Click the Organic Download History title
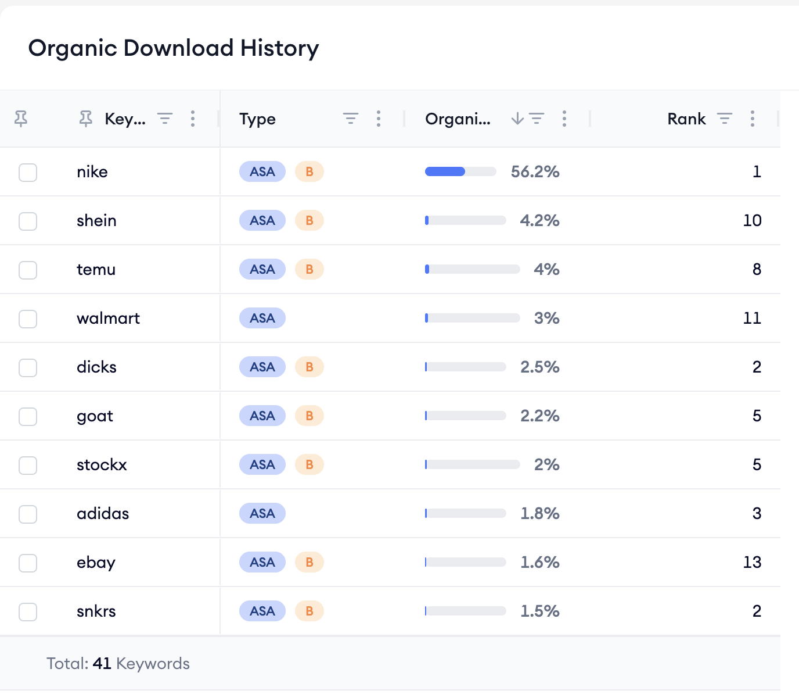This screenshot has height=694, width=799. pos(174,48)
